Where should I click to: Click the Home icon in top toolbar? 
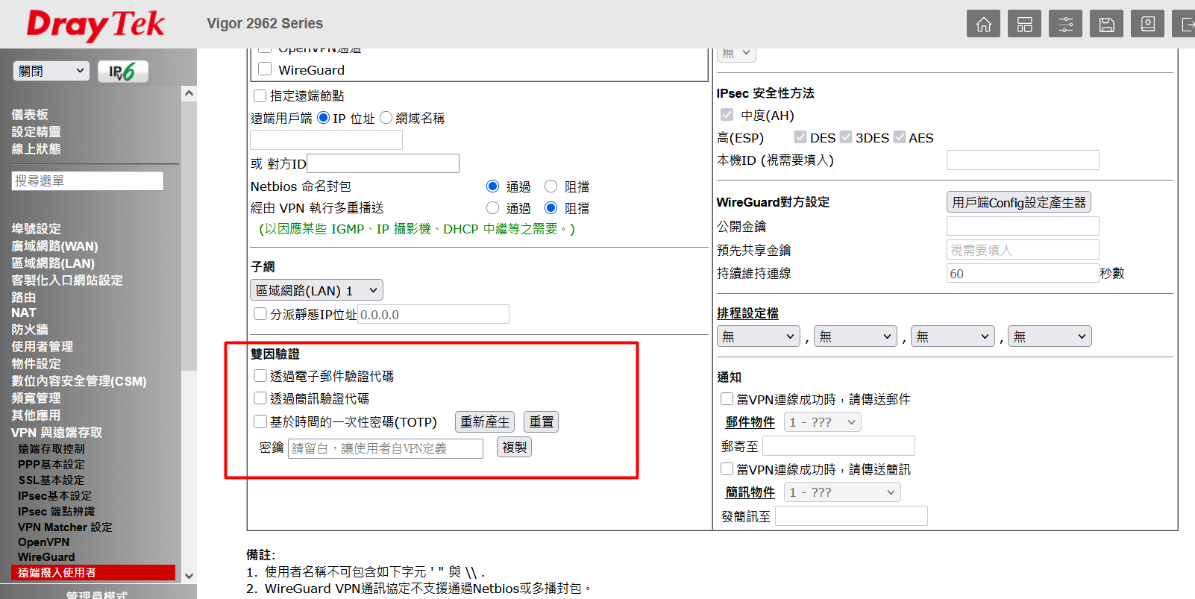pyautogui.click(x=983, y=24)
